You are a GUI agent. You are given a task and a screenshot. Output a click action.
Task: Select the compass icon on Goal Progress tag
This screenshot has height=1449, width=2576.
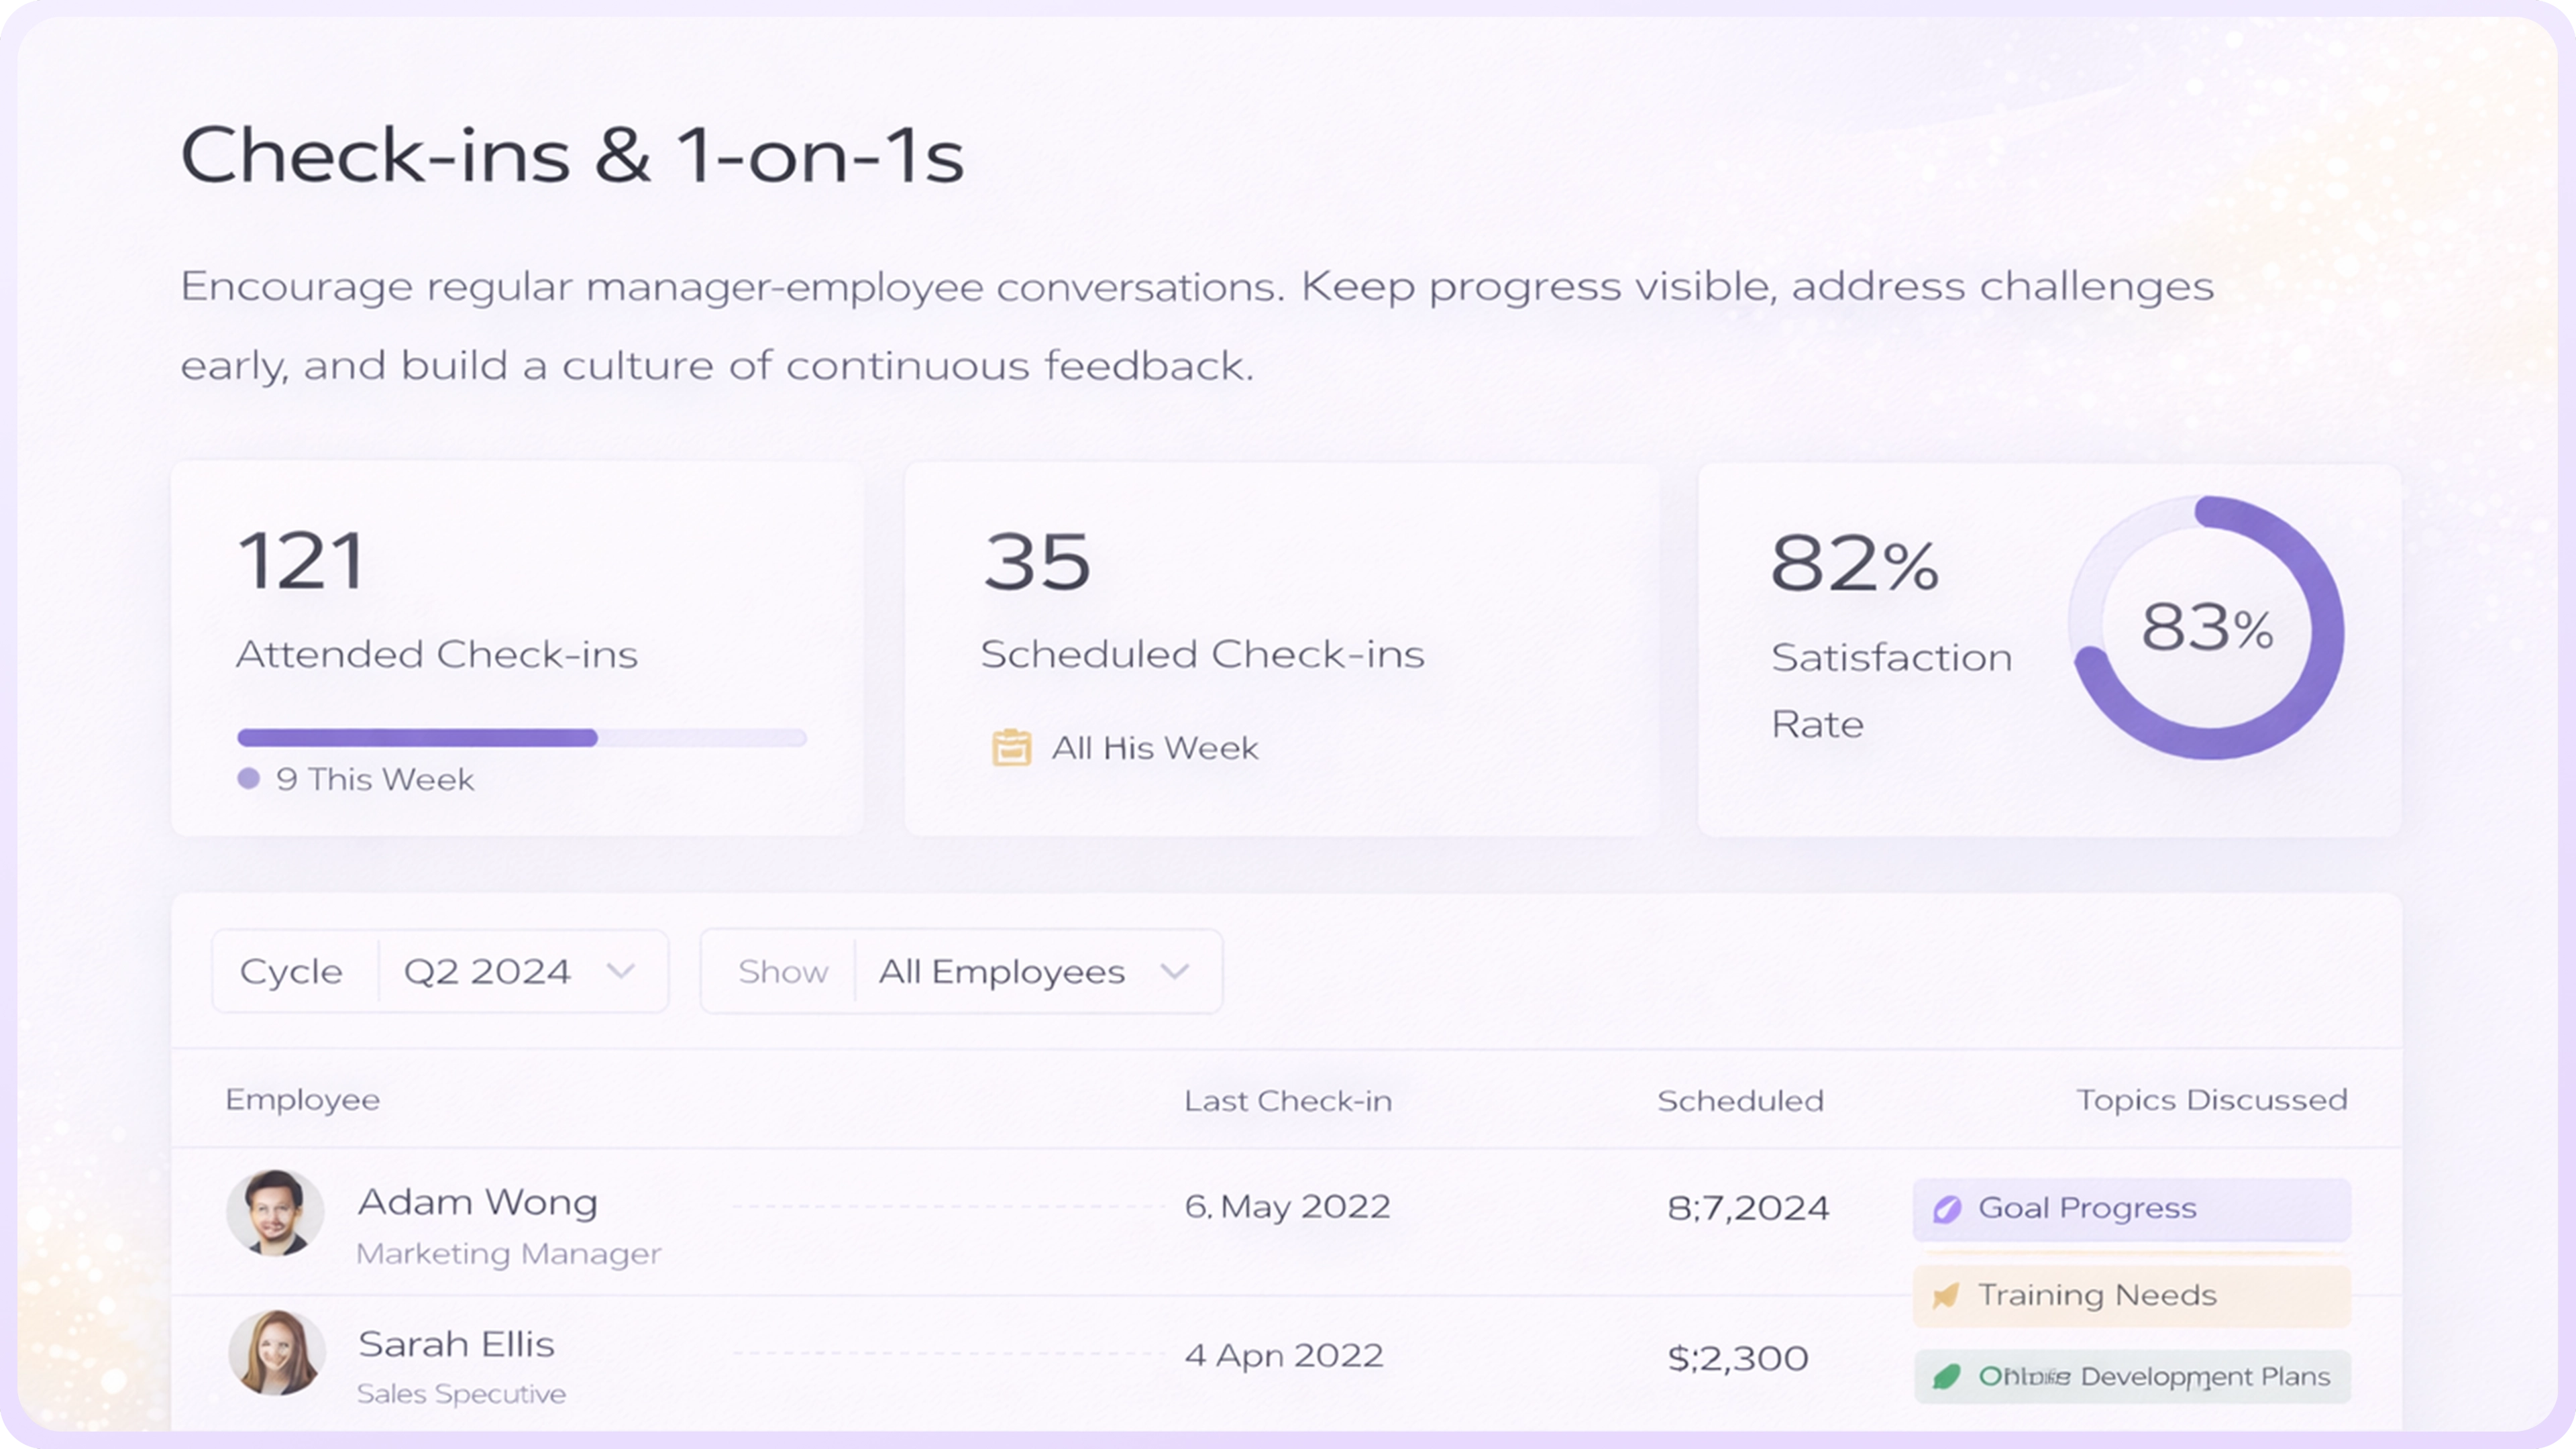pos(1946,1208)
